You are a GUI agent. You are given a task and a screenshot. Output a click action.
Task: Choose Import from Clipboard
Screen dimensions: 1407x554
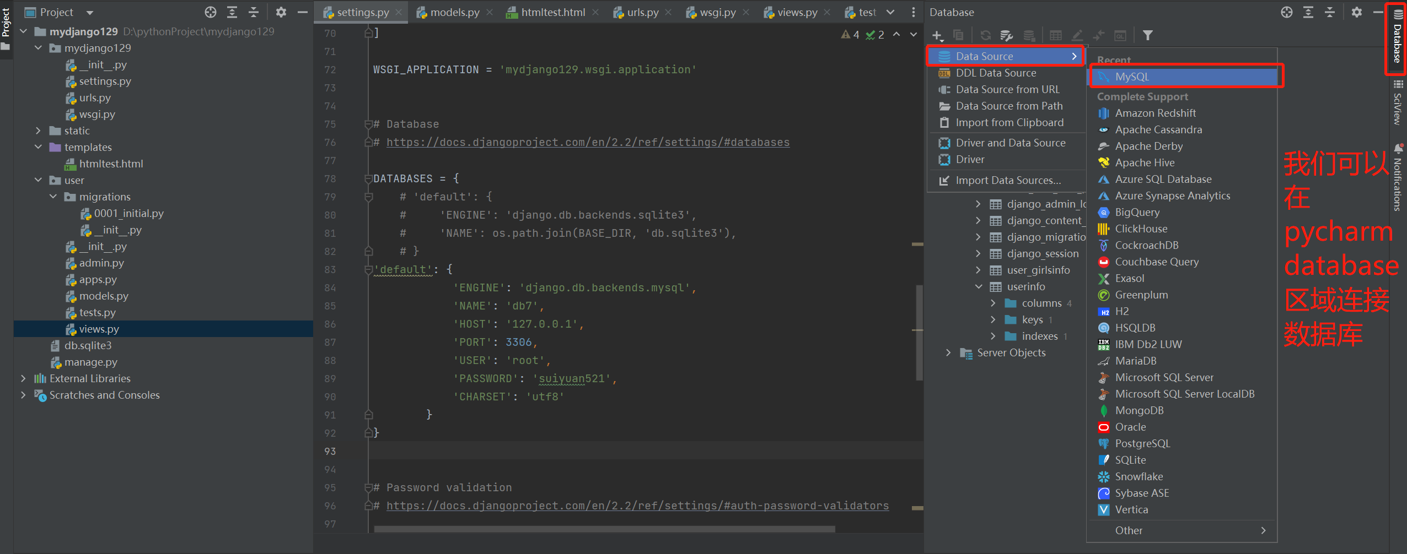click(1007, 122)
